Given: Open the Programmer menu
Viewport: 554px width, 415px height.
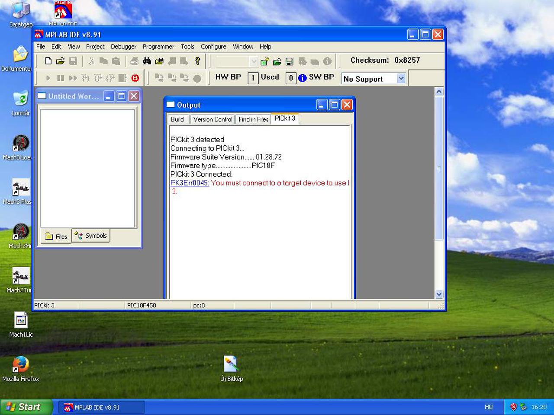Looking at the screenshot, I should [158, 47].
